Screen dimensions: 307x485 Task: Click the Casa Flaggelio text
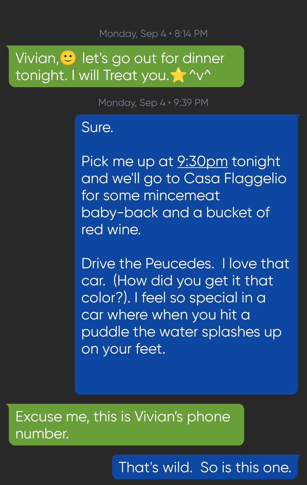[235, 178]
